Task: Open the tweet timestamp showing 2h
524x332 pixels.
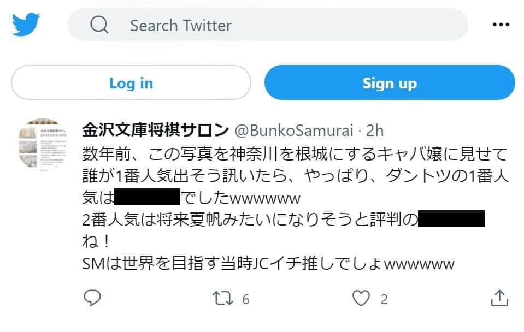Action: [x=376, y=131]
